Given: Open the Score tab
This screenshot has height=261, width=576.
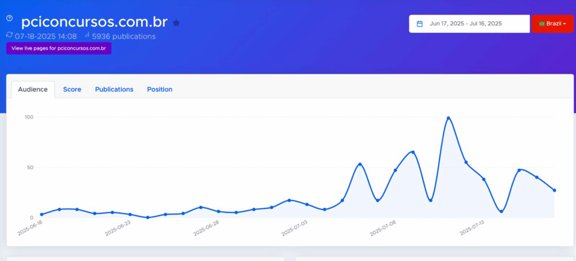Looking at the screenshot, I should pos(72,89).
